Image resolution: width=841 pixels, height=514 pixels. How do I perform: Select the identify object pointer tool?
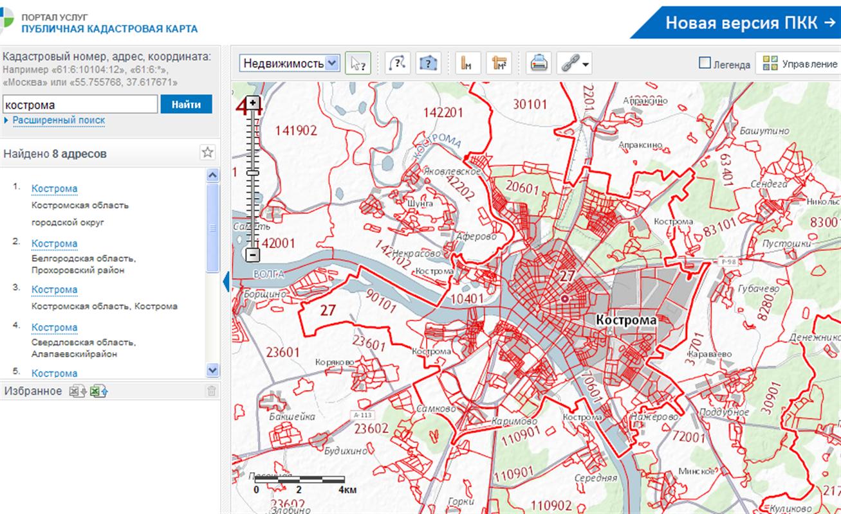pos(358,63)
